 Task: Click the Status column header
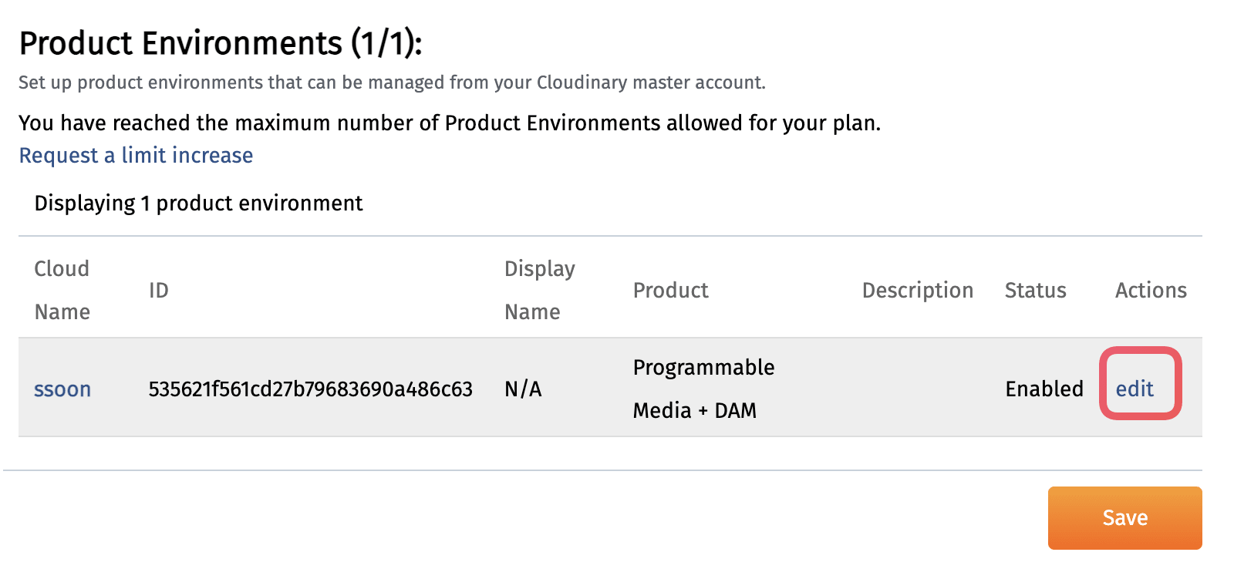[x=1035, y=290]
